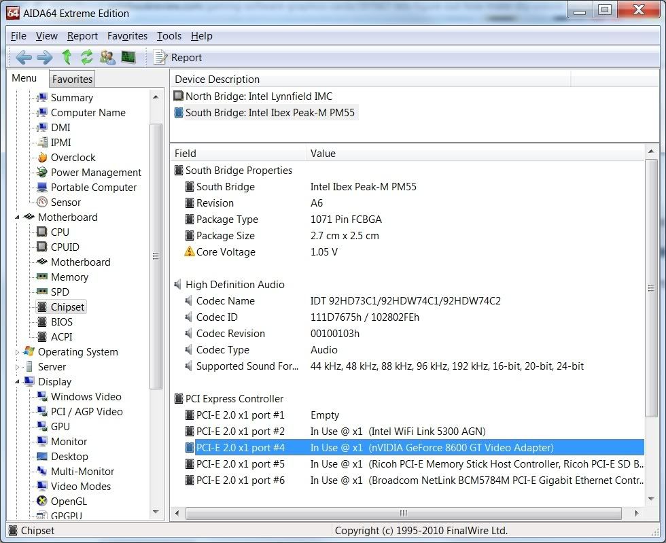Click the Multi-Monitor icon
The width and height of the screenshot is (666, 543).
coord(42,471)
